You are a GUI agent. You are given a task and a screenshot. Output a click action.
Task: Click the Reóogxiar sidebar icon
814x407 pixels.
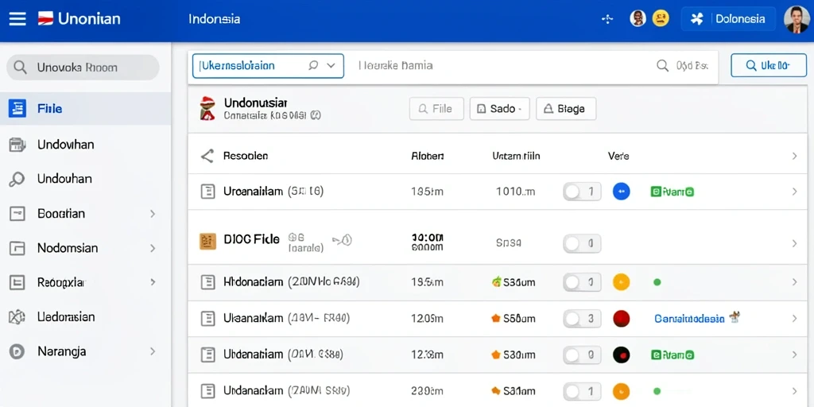(x=17, y=282)
